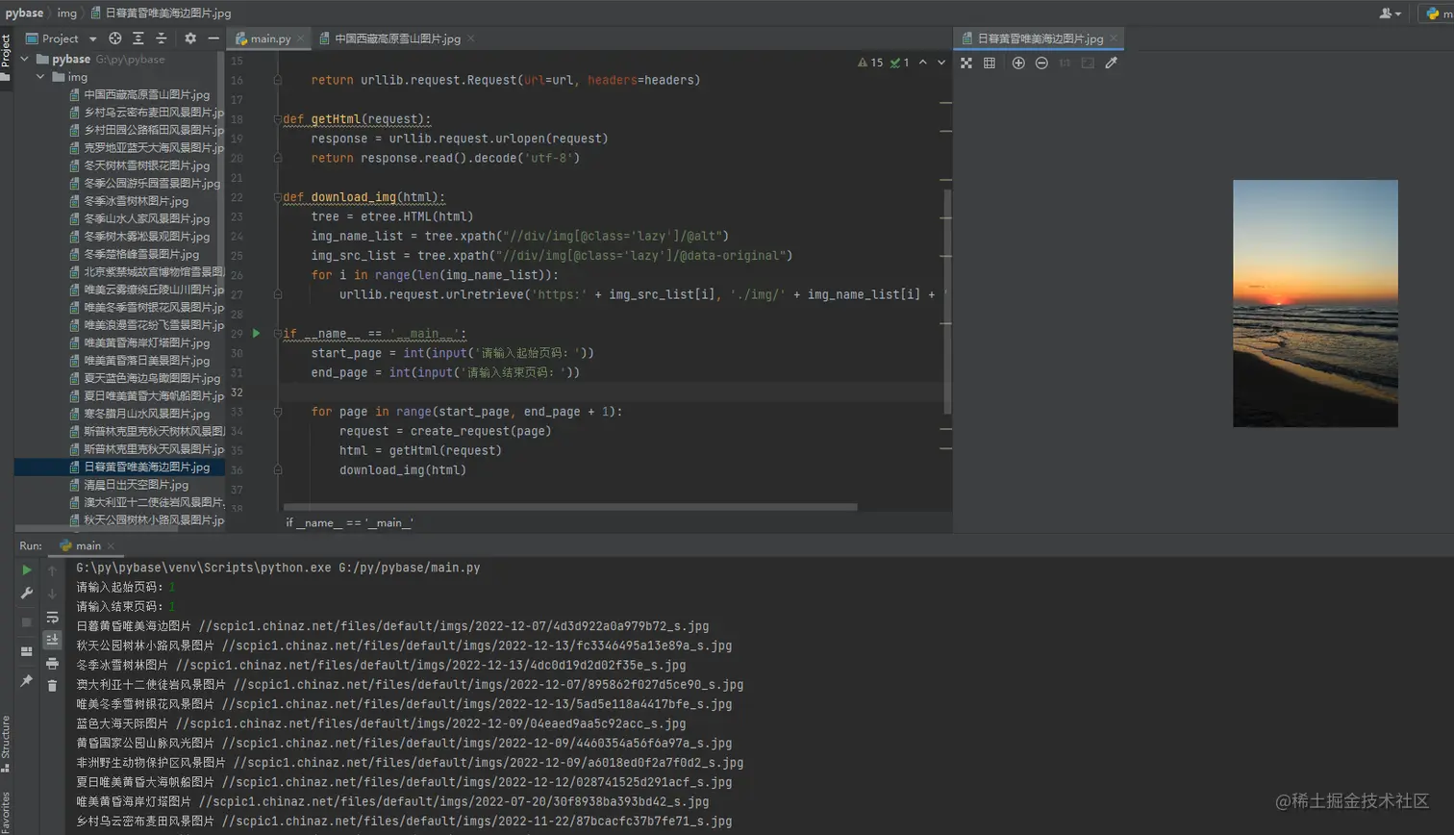Select 清晨日出天空图片.jpg in Project tree

(x=136, y=485)
